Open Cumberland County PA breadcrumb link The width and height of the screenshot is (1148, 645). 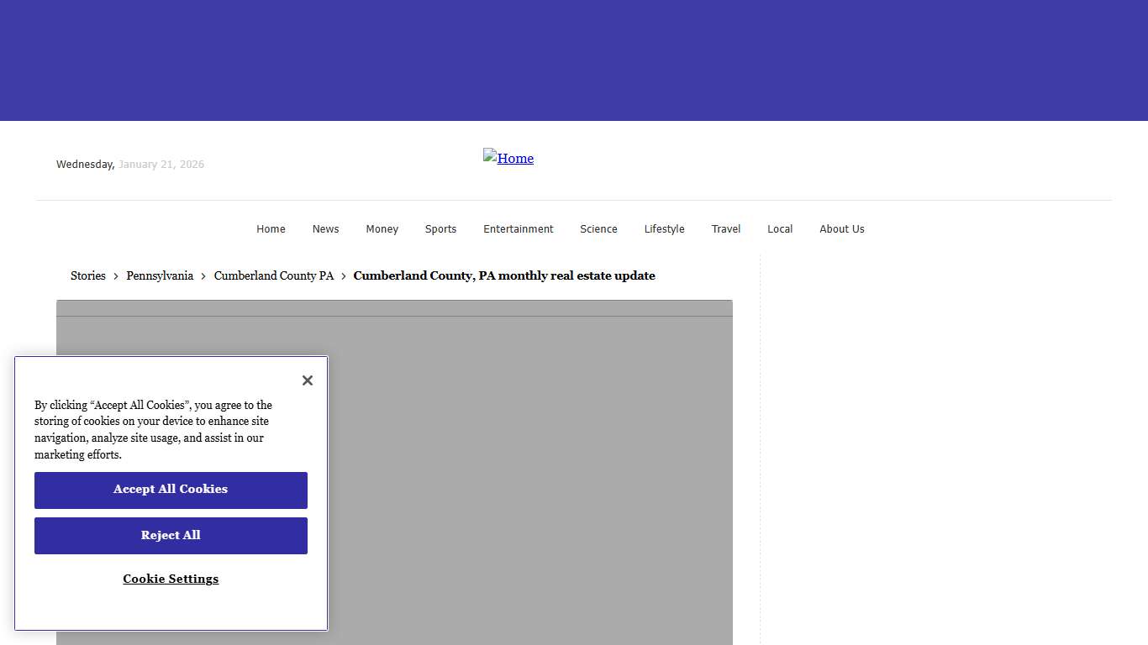point(273,275)
